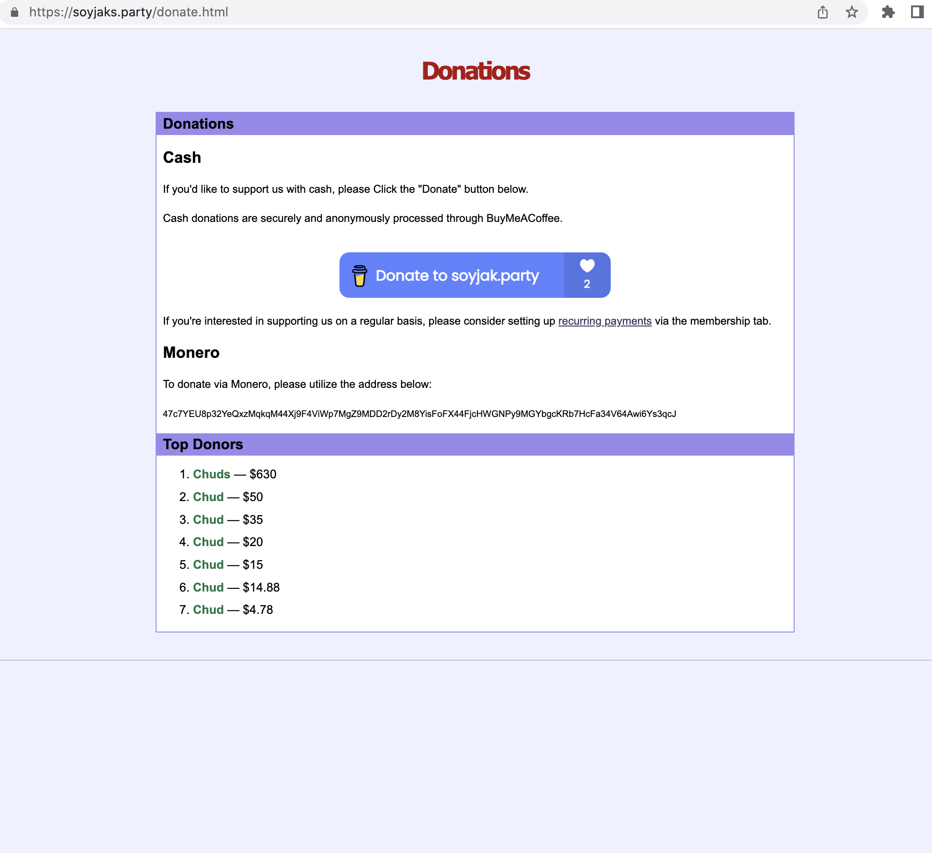The width and height of the screenshot is (932, 853).
Task: Click the red Donations page title
Action: pos(475,71)
